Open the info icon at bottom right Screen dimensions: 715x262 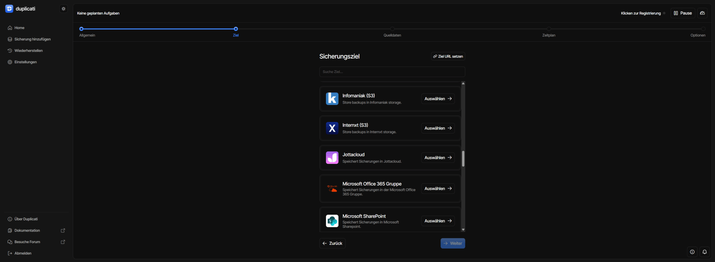[x=692, y=252]
